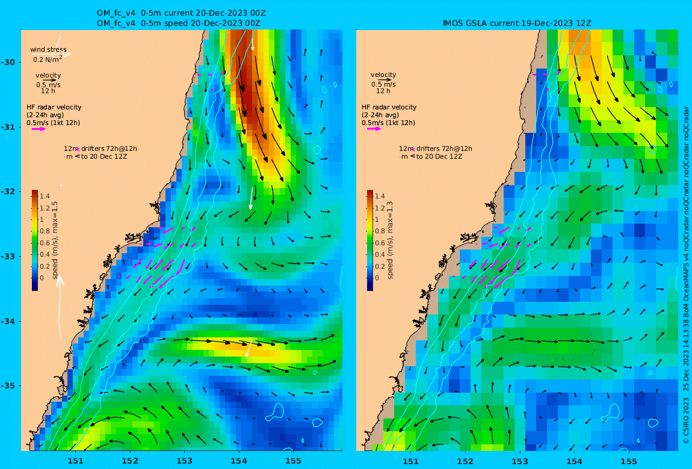Click the -32 latitude label
The height and width of the screenshot is (469, 692).
click(x=7, y=192)
